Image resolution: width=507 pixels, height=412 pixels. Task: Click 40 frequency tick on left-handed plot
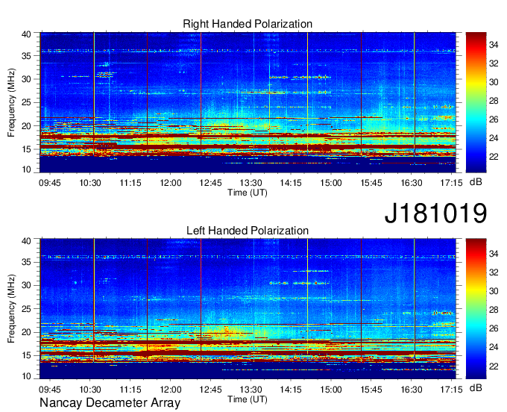click(26, 240)
